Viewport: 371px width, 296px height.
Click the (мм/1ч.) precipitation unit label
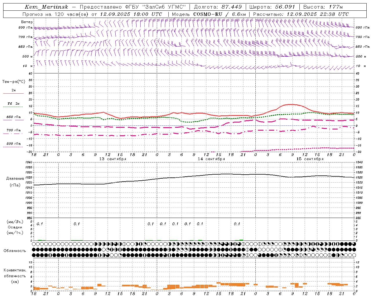click(15, 233)
